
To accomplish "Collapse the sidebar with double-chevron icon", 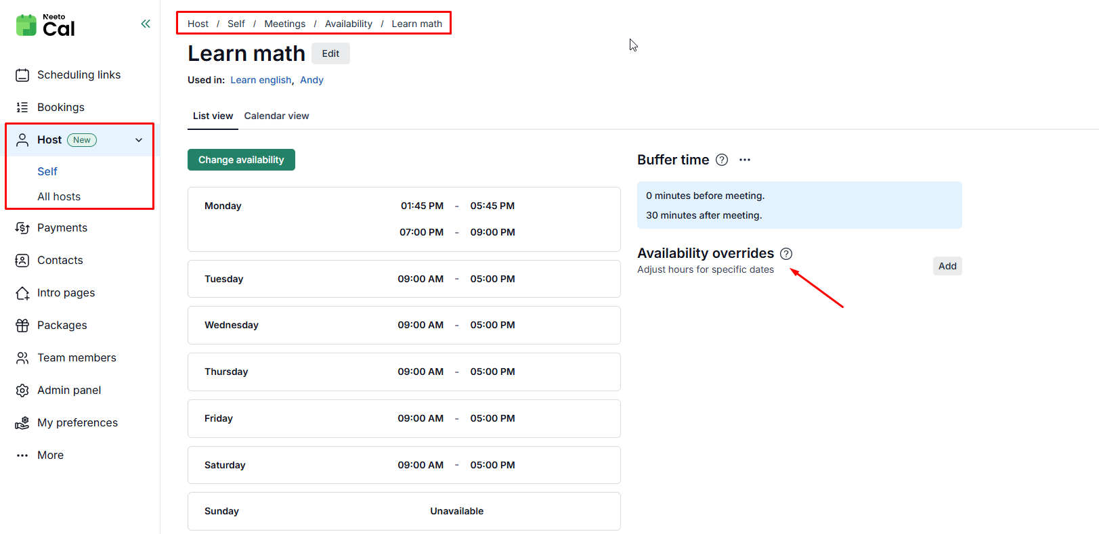I will tap(146, 24).
